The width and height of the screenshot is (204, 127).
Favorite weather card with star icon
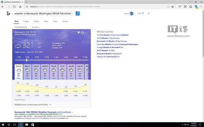tap(79, 32)
